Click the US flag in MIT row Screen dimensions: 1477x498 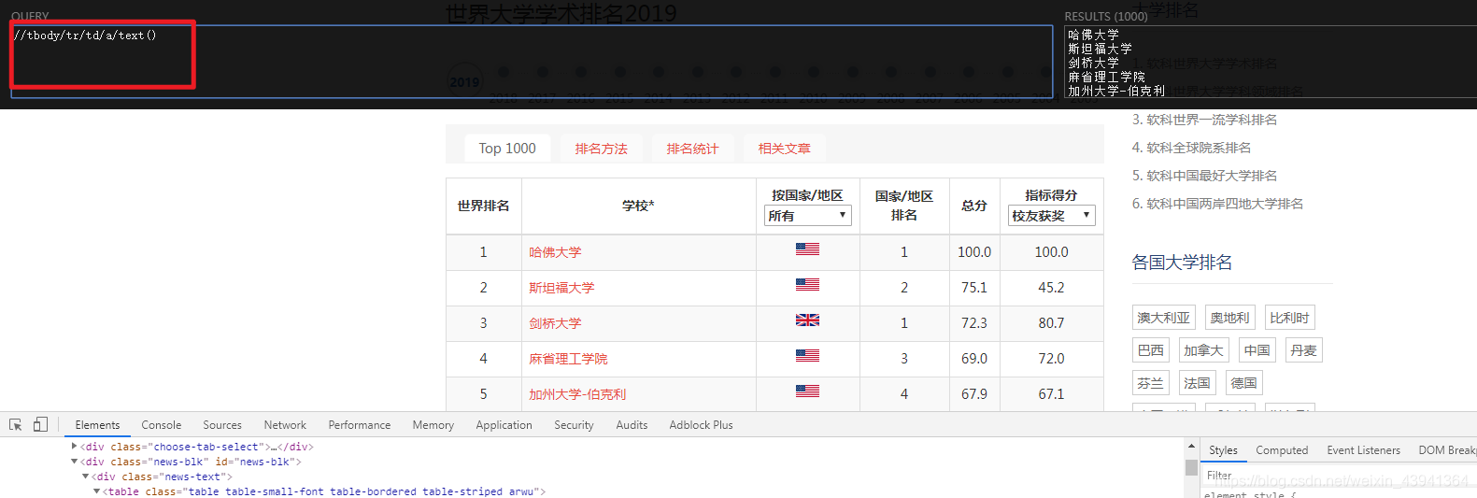coord(807,355)
